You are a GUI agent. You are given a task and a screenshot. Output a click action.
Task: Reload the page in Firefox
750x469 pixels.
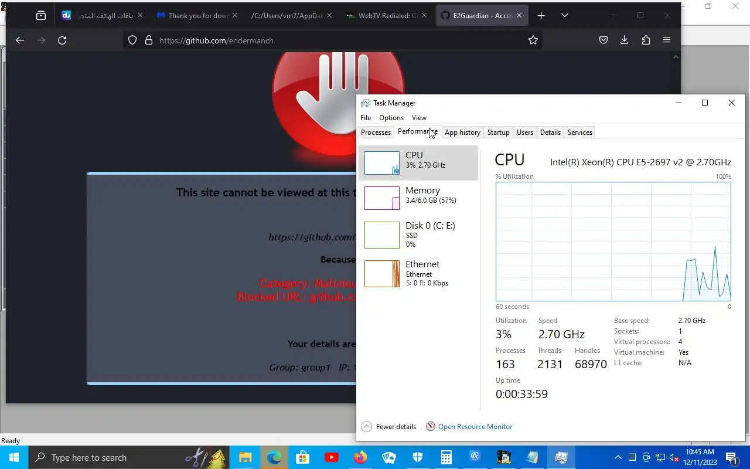point(62,40)
